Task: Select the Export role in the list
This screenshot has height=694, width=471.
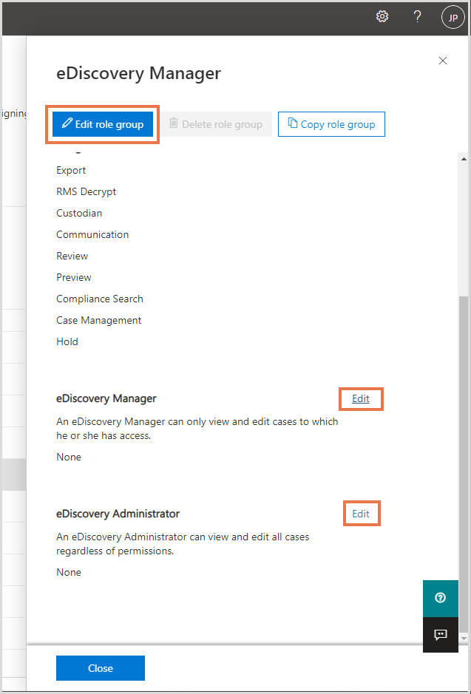Action: 71,170
